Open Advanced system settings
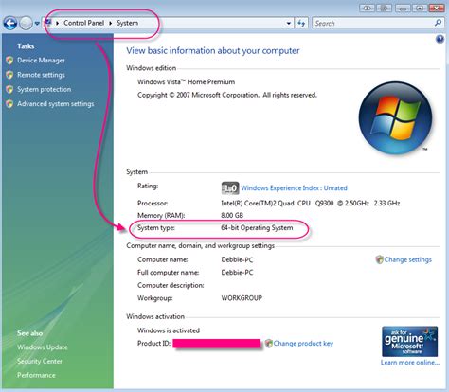This screenshot has width=449, height=392. [56, 104]
